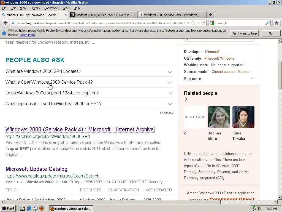Open the File menu

tap(4, 8)
